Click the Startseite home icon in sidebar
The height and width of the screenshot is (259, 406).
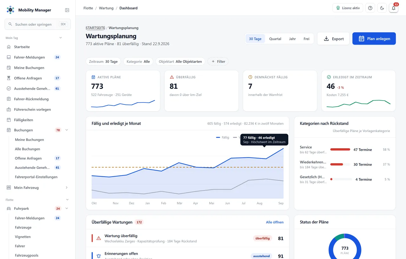[9, 47]
